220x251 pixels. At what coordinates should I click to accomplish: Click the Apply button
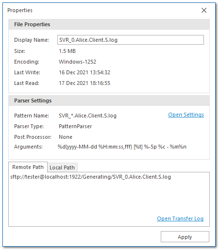pyautogui.click(x=185, y=237)
